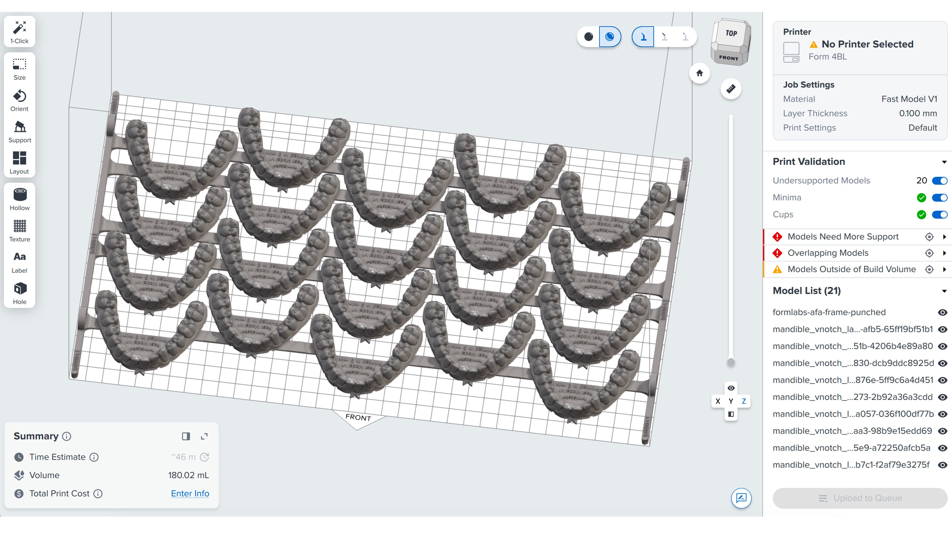The image size is (952, 535).
Task: Open the feedback chat icon
Action: pos(741,498)
